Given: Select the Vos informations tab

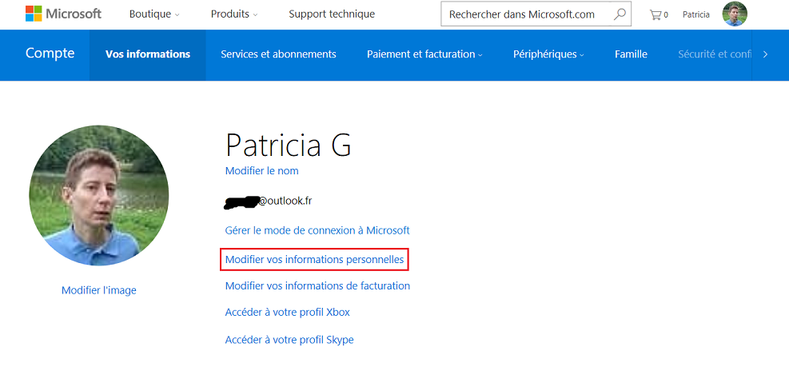Looking at the screenshot, I should click(148, 54).
